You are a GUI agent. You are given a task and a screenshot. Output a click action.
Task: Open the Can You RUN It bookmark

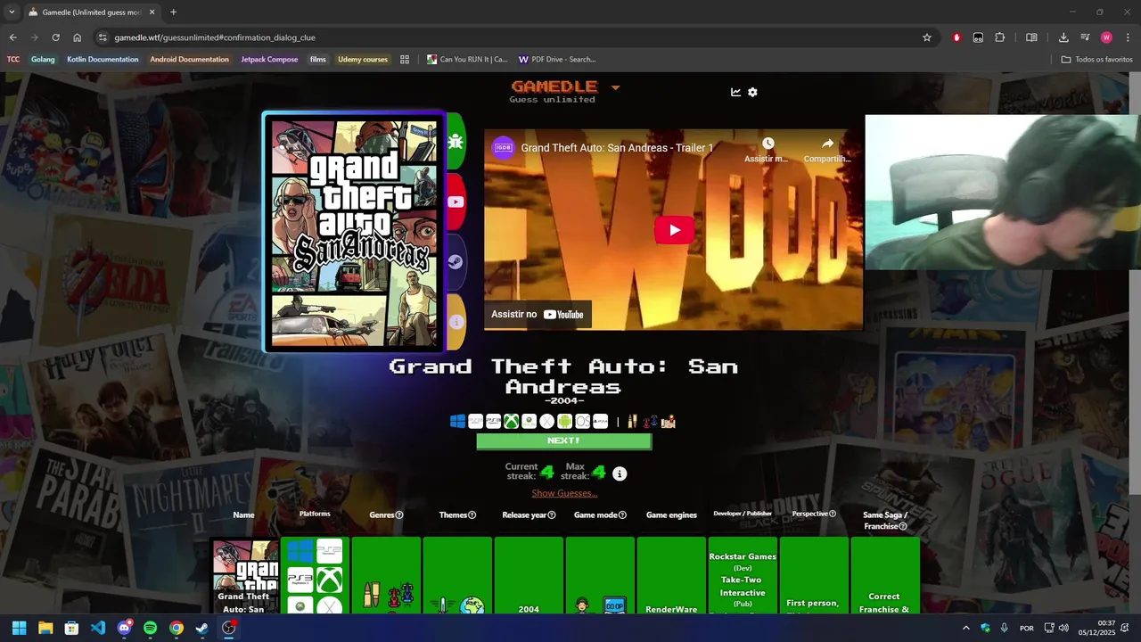tap(467, 60)
